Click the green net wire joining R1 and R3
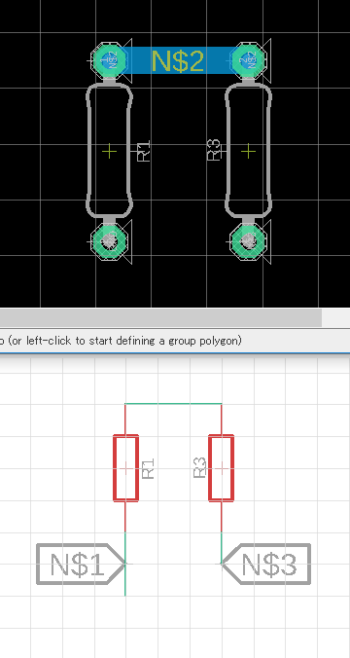Image resolution: width=350 pixels, height=658 pixels. click(173, 404)
